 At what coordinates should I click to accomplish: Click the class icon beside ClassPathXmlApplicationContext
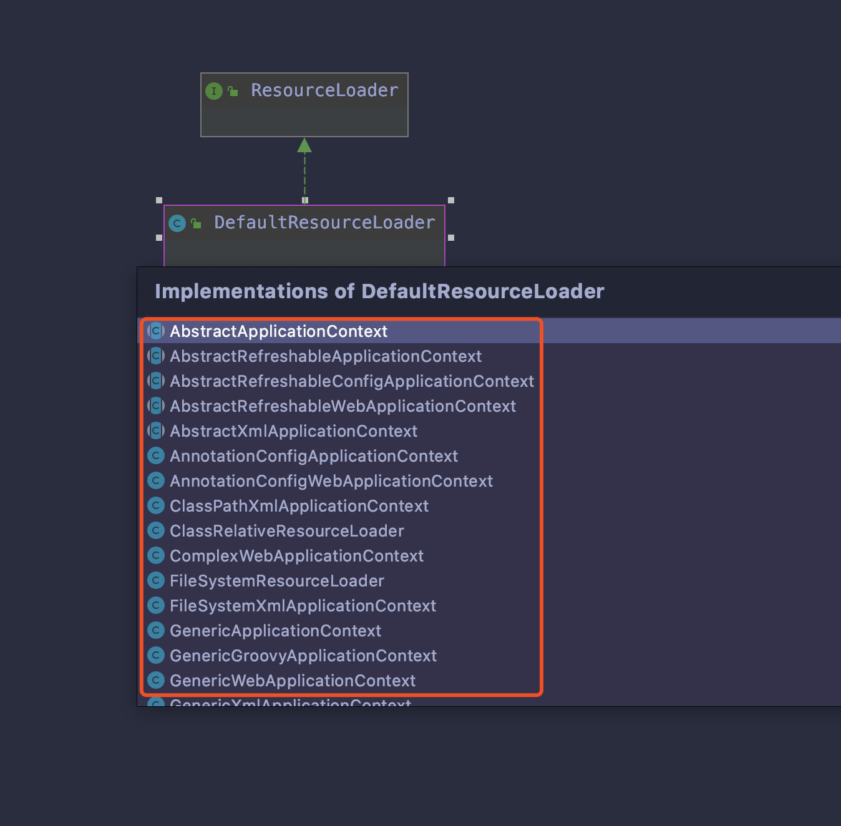click(155, 505)
